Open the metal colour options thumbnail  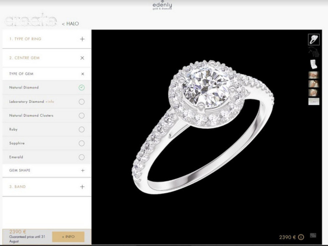click(x=314, y=102)
